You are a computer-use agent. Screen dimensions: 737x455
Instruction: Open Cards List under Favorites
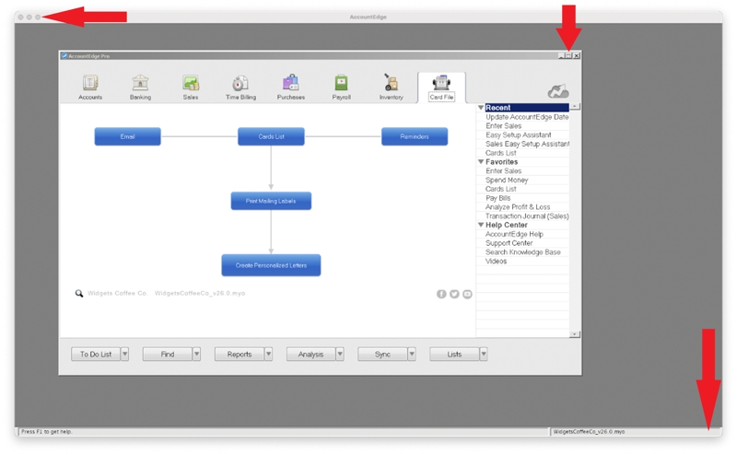pos(501,189)
